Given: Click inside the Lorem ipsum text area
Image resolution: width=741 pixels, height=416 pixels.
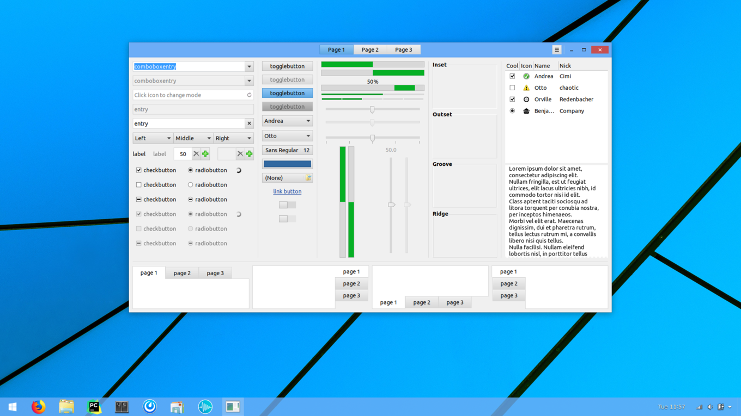Looking at the screenshot, I should tap(556, 211).
